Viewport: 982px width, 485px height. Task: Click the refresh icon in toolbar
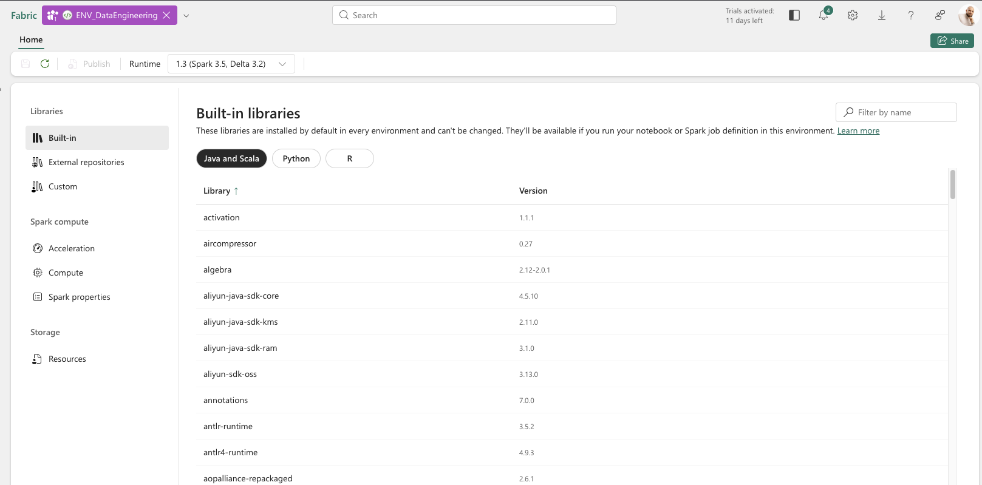(x=45, y=64)
